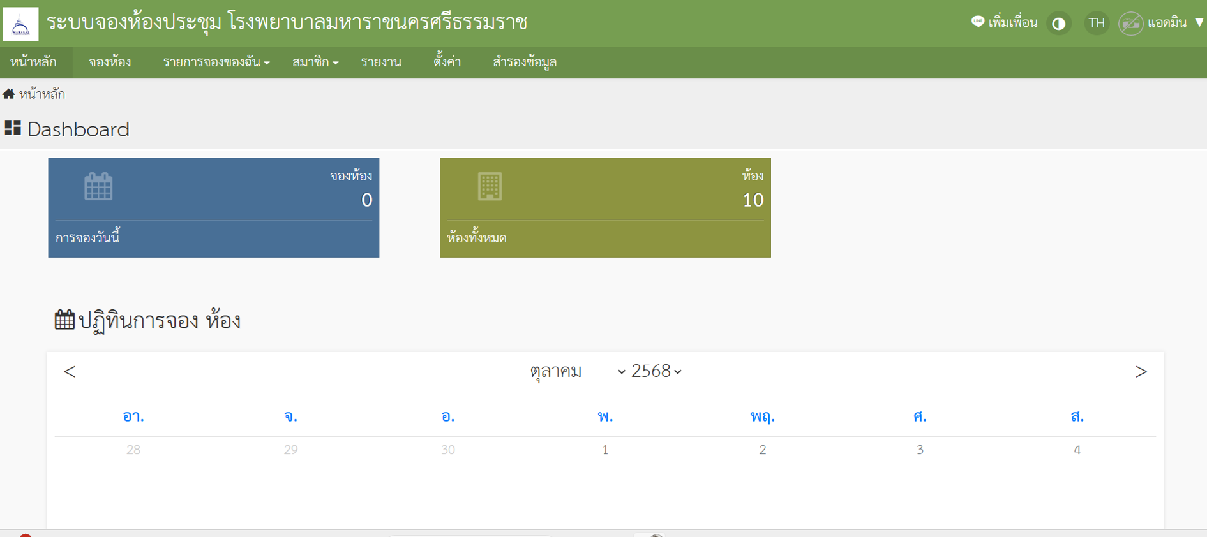Expand the รายการจองของฉัน dropdown menu
The width and height of the screenshot is (1207, 537).
coord(216,62)
